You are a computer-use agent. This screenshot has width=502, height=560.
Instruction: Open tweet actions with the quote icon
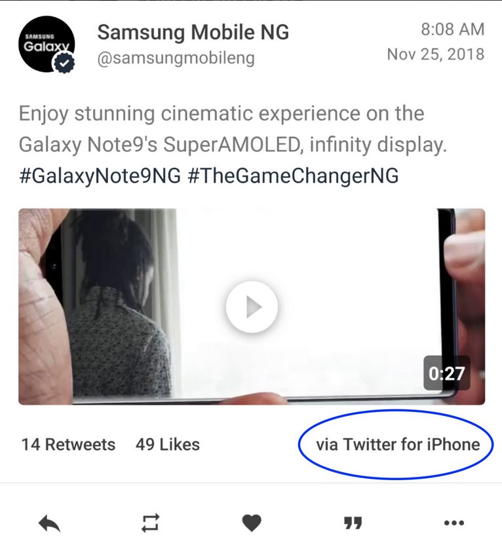point(352,523)
